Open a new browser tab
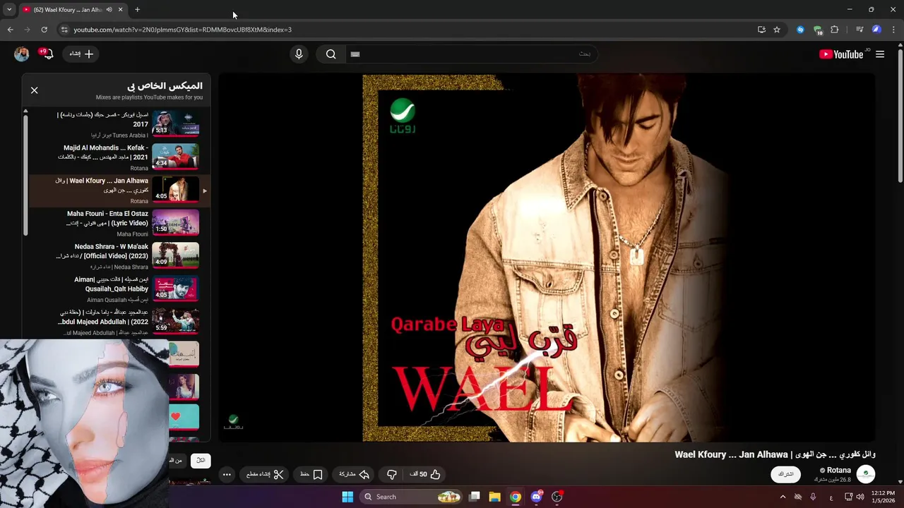 pos(137,10)
